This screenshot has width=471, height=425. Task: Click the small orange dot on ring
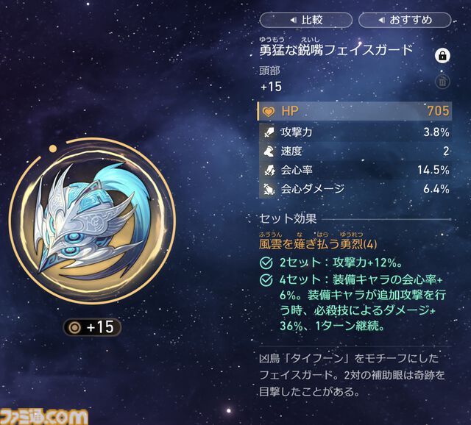[x=53, y=149]
